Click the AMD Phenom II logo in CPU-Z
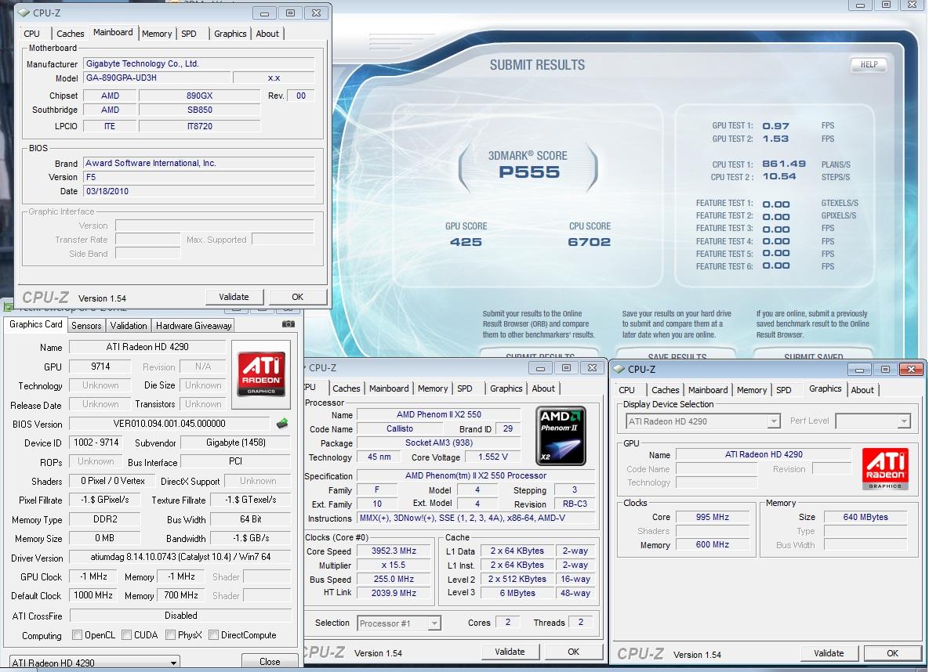The image size is (929, 672). pos(561,435)
